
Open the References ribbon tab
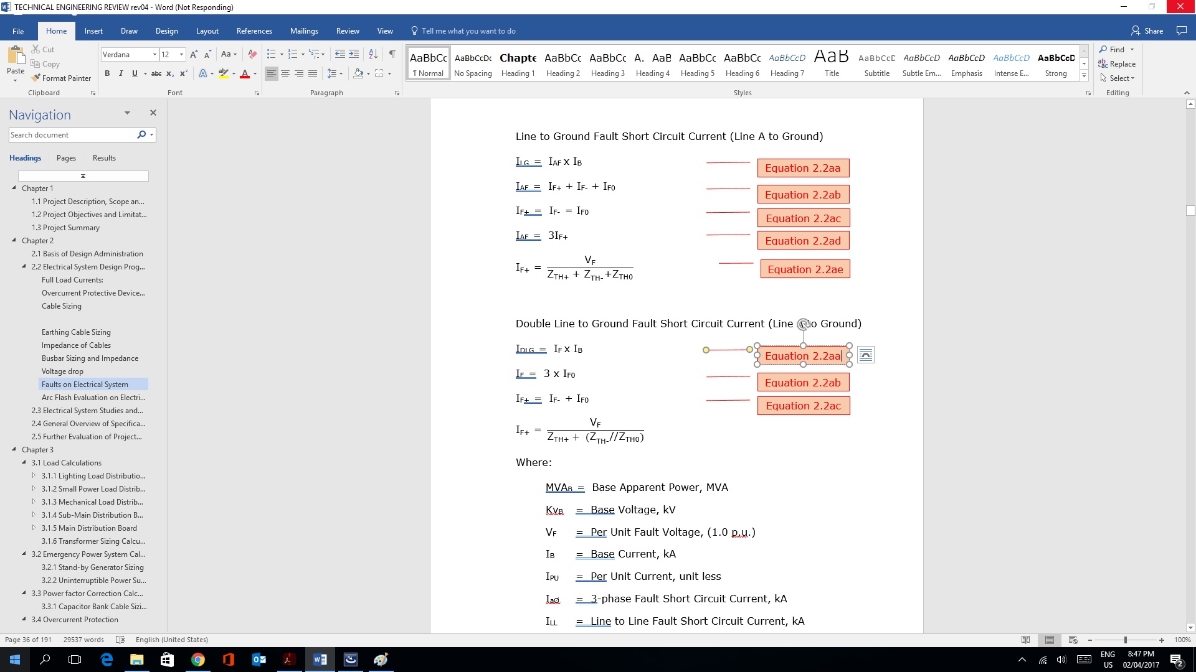coord(254,31)
